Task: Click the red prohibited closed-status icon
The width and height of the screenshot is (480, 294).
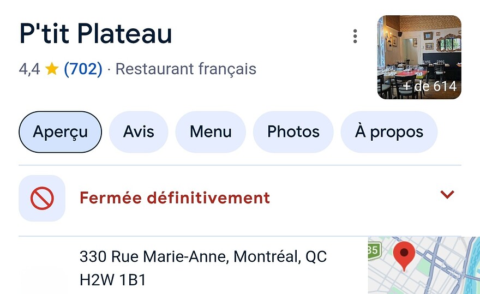Action: tap(42, 198)
